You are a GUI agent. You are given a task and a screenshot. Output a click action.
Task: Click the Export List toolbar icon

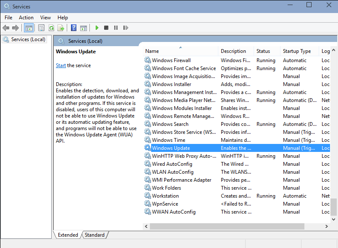click(61, 28)
